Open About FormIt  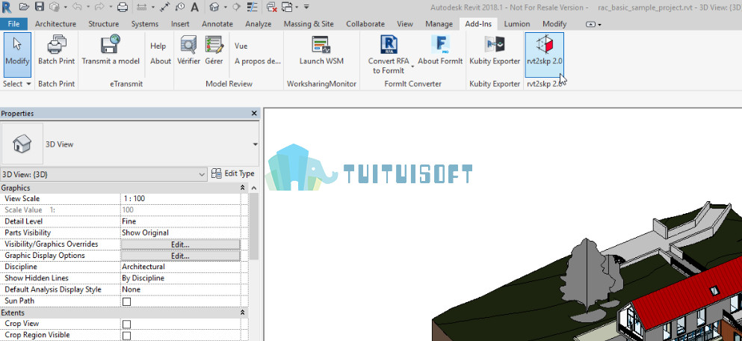pos(440,50)
